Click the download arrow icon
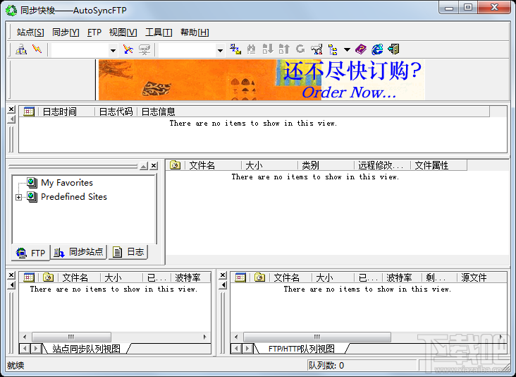The height and width of the screenshot is (377, 516). coord(268,49)
